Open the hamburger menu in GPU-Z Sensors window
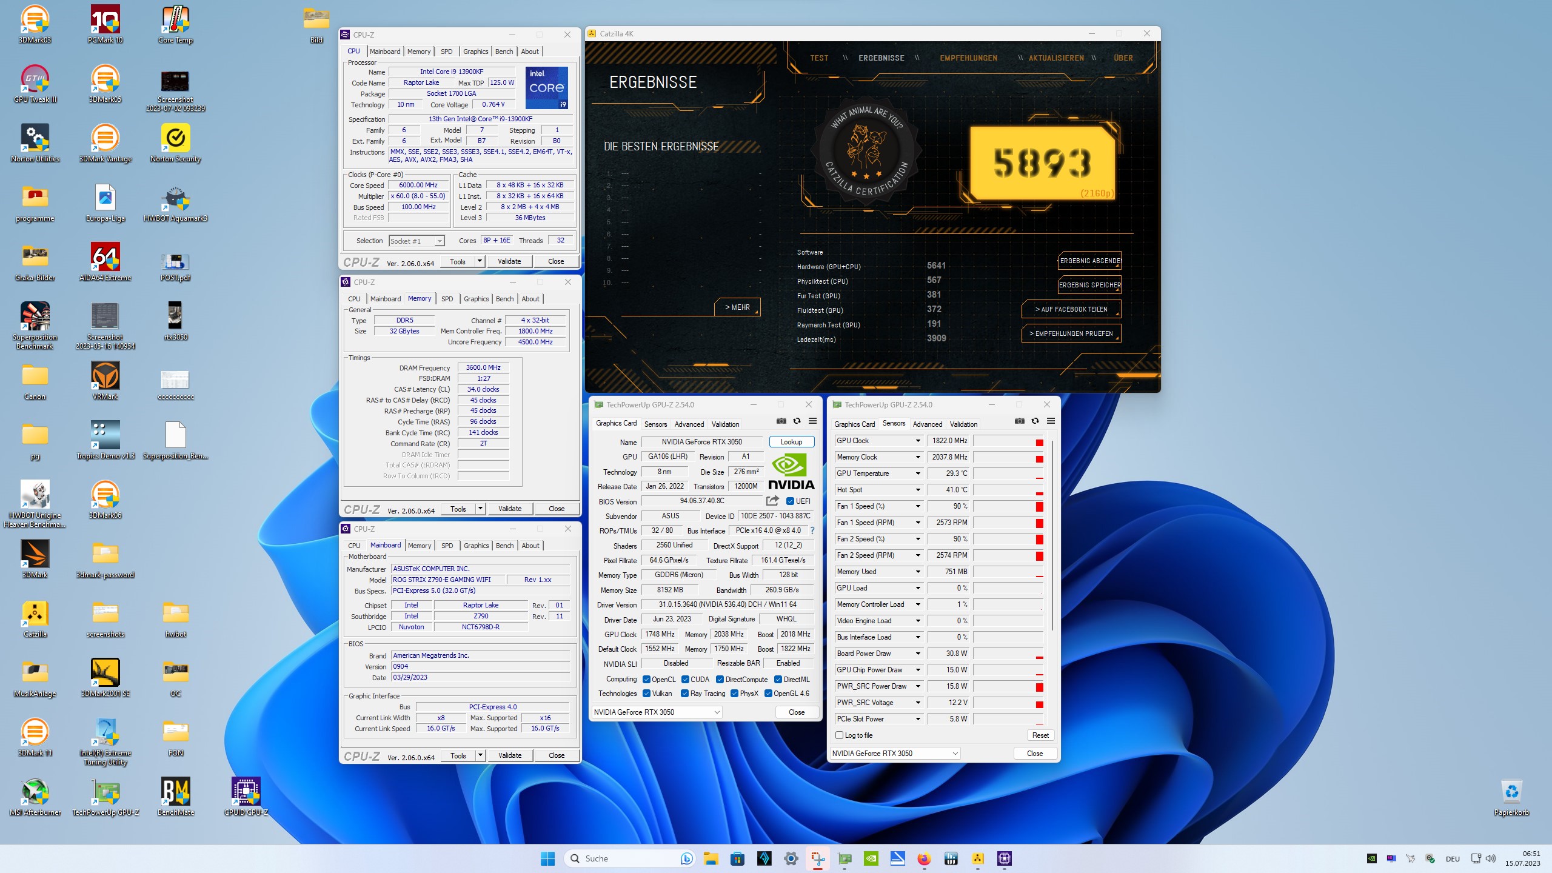The width and height of the screenshot is (1552, 873). click(x=1051, y=421)
